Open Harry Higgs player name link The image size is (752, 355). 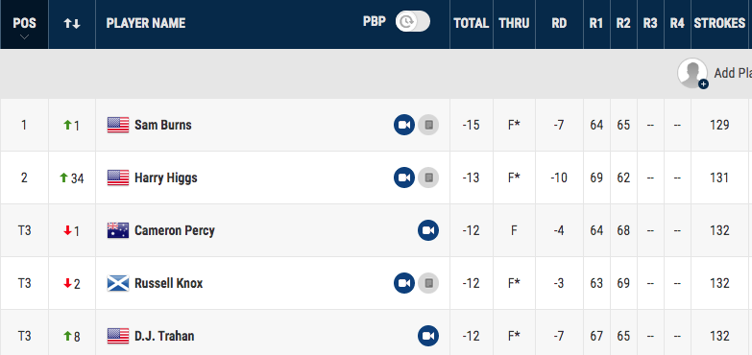(166, 177)
